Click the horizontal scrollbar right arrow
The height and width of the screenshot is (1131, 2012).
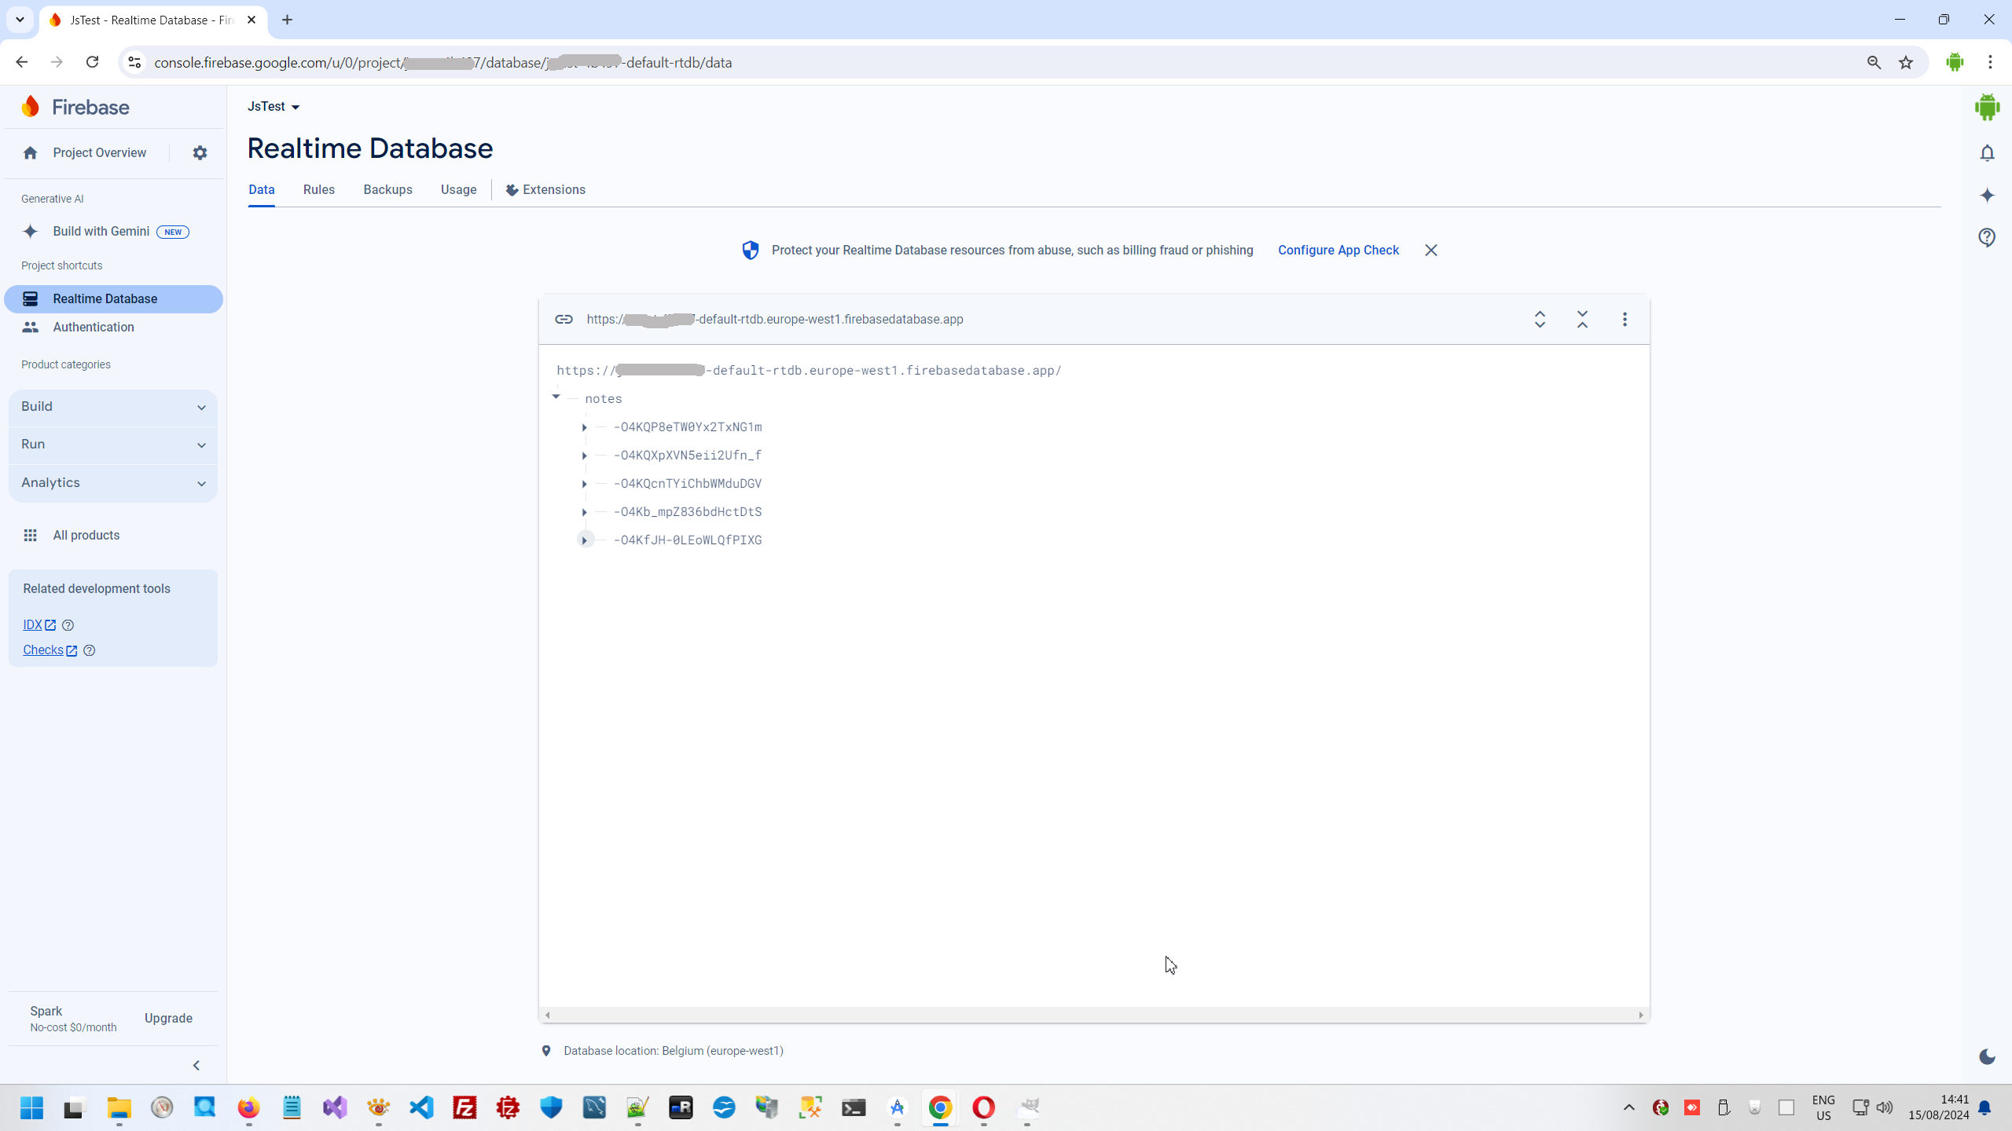click(x=1641, y=1016)
